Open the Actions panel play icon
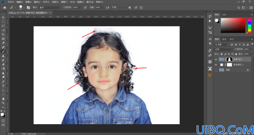 pos(210,21)
